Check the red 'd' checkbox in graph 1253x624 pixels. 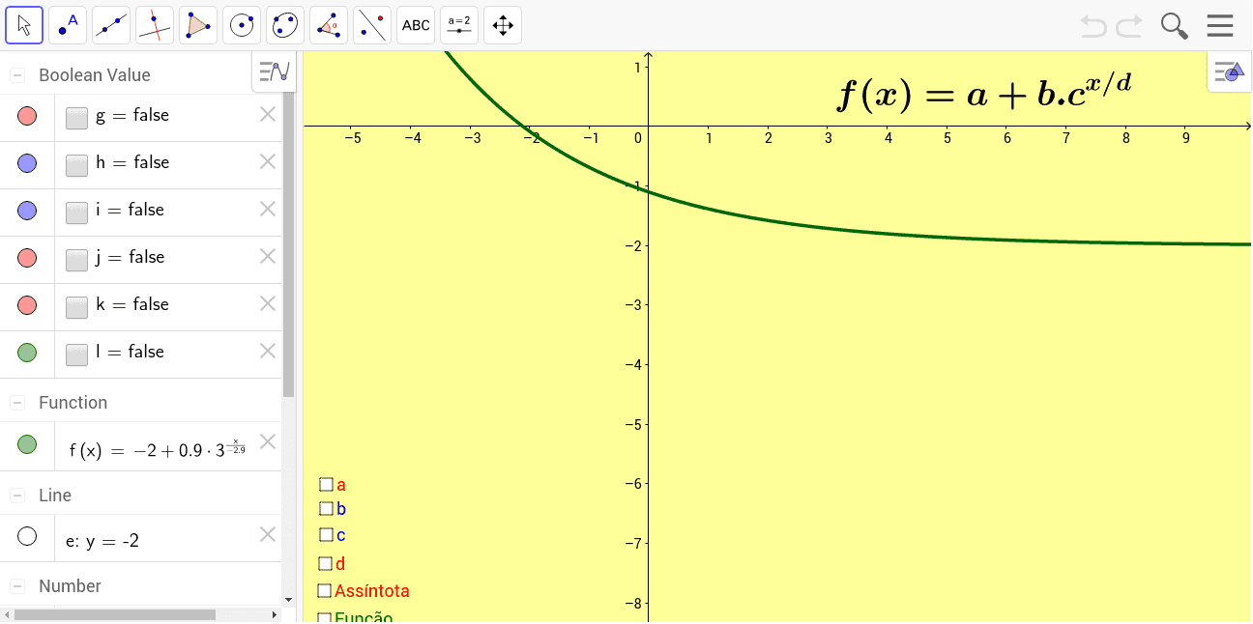(325, 563)
